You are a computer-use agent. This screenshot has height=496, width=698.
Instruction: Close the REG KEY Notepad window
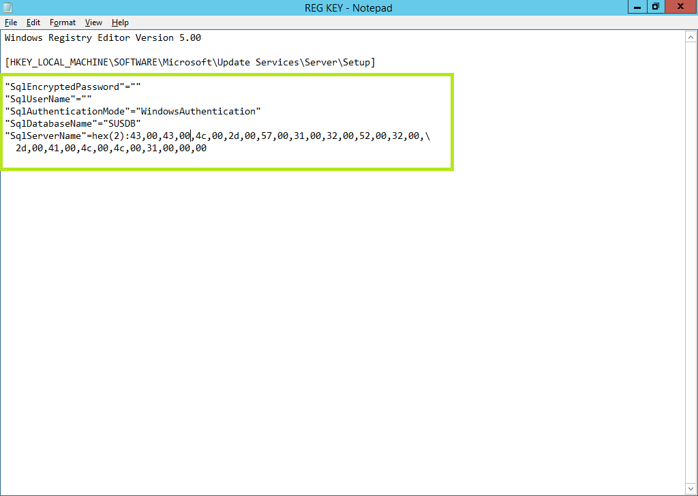(681, 7)
